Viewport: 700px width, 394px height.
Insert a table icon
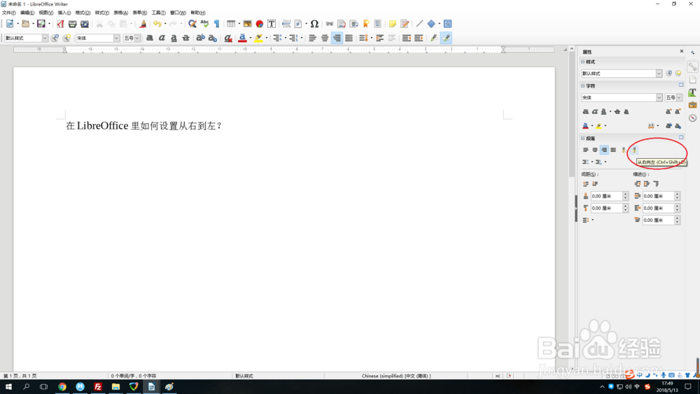[x=231, y=24]
